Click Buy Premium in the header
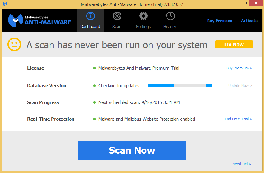Image resolution: width=264 pixels, height=173 pixels. click(x=220, y=21)
